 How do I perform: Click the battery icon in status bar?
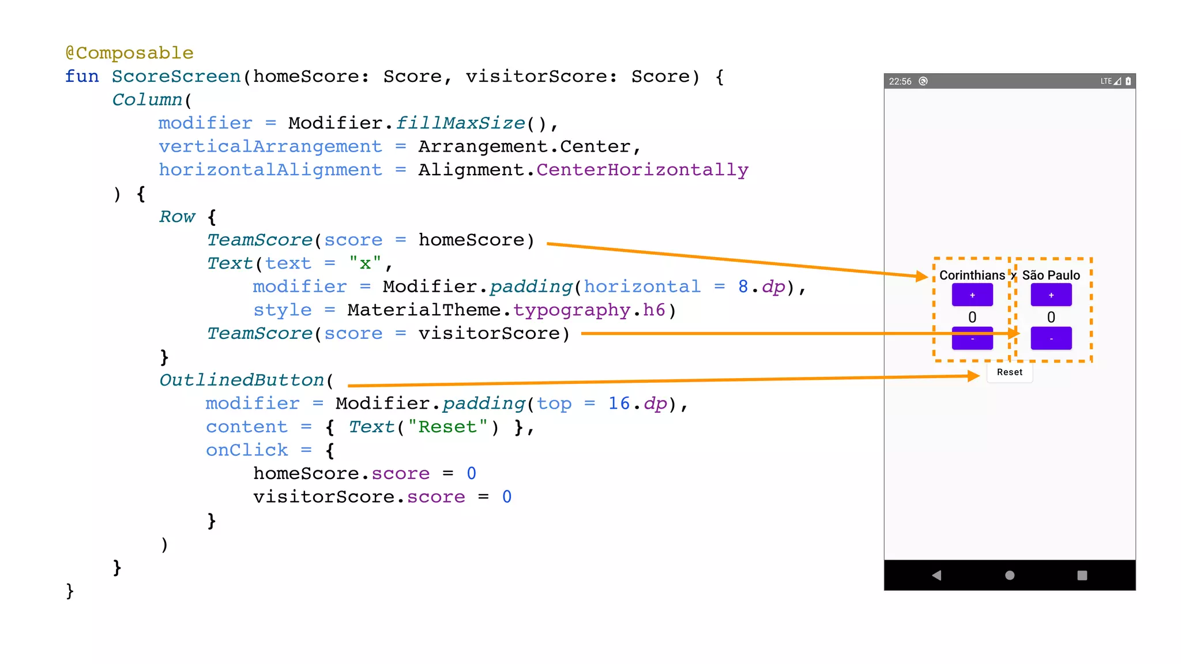[1128, 81]
